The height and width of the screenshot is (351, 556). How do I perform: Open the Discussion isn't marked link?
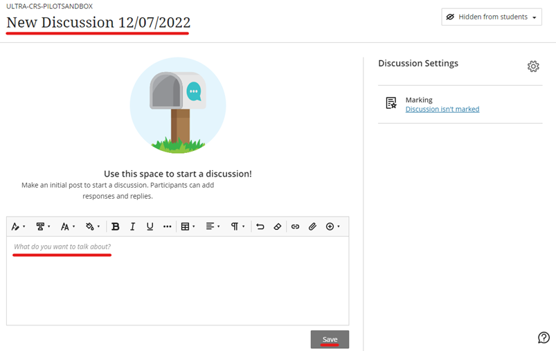[x=442, y=109]
